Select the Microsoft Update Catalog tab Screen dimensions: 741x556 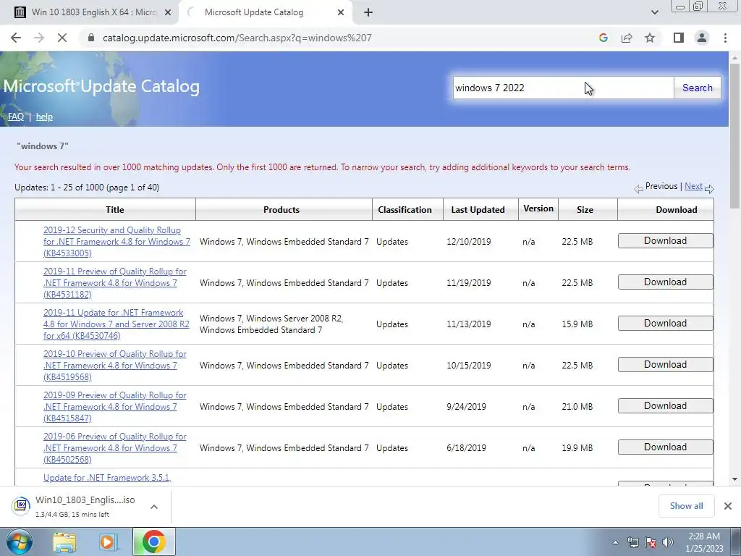click(265, 12)
